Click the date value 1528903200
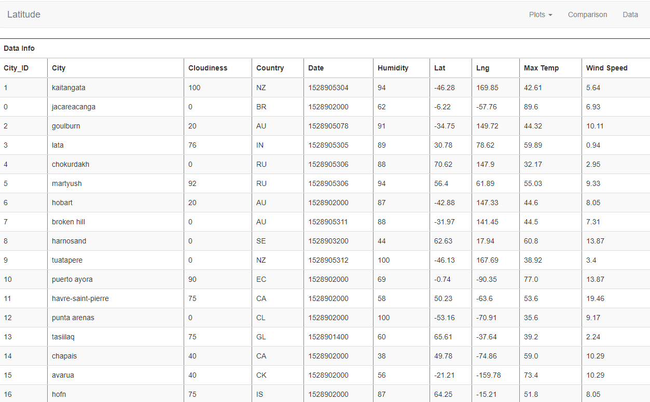Image resolution: width=650 pixels, height=402 pixels. (x=328, y=241)
